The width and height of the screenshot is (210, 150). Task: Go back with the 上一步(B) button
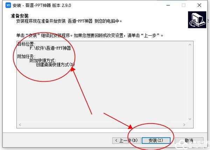click(x=127, y=140)
